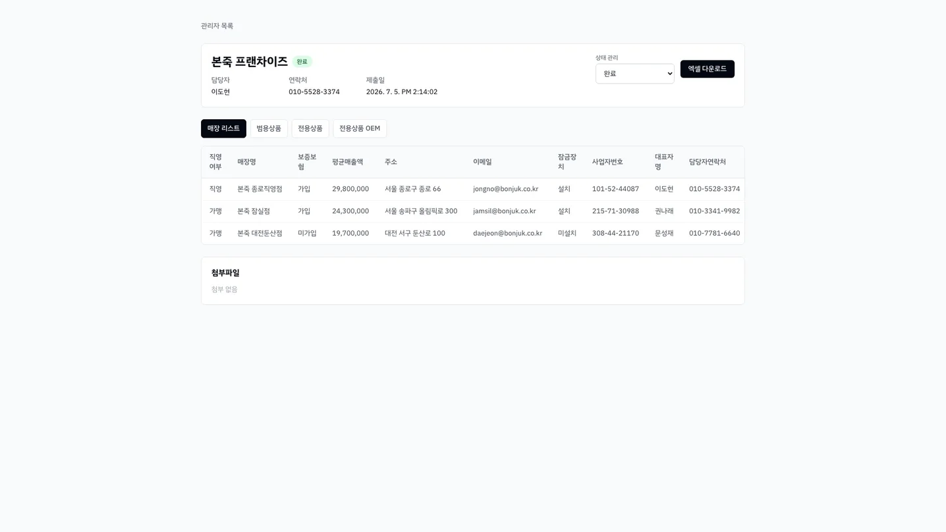Click contact 010-7781-6640
This screenshot has width=946, height=532.
point(715,234)
